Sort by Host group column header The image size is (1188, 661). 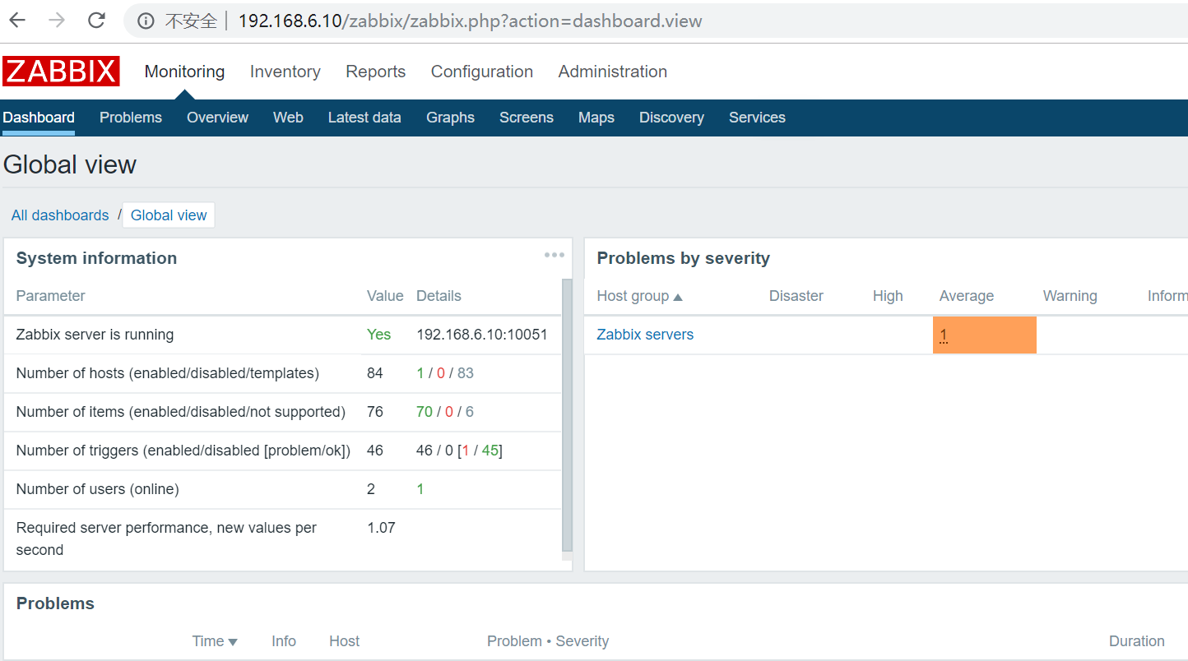[x=639, y=296]
